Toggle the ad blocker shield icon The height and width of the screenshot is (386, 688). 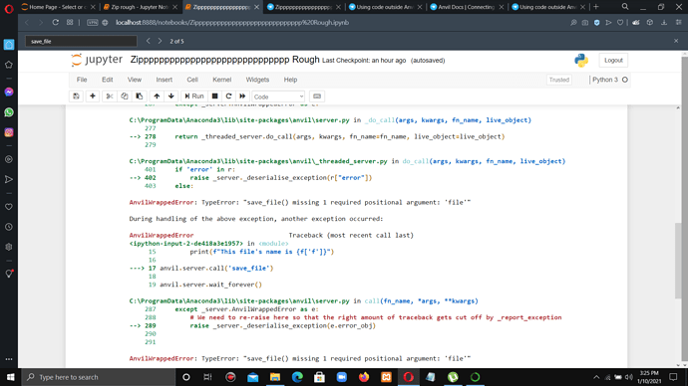[x=596, y=22]
